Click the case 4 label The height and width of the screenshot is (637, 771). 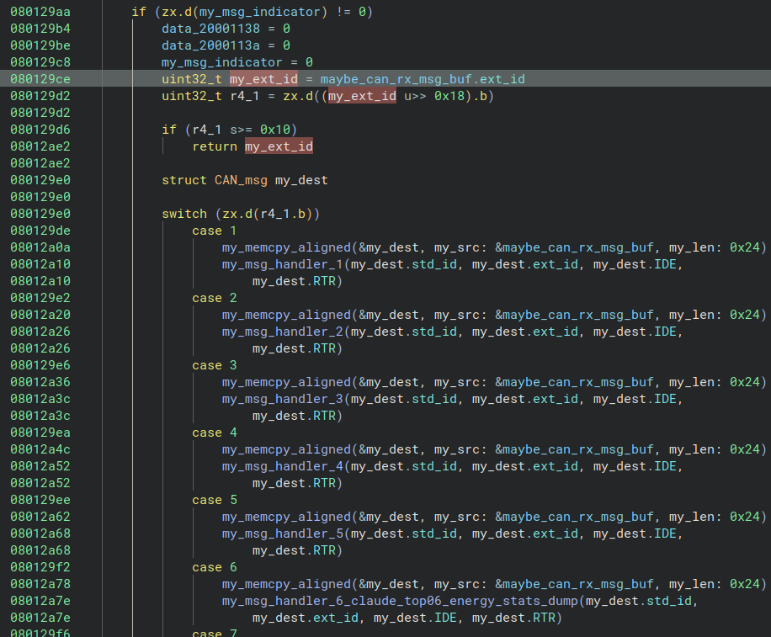point(215,433)
